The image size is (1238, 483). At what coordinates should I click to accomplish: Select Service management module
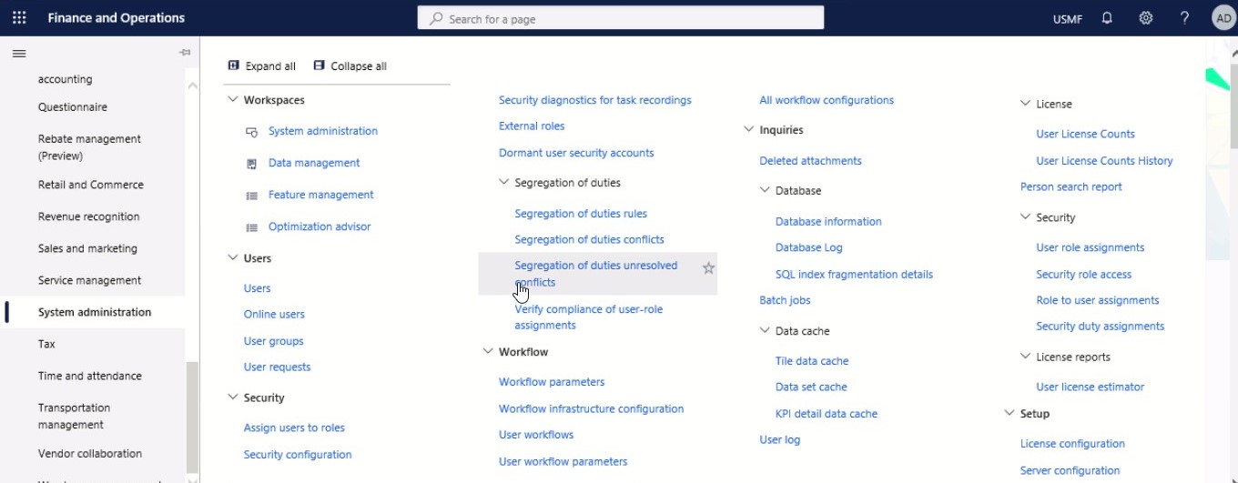pyautogui.click(x=89, y=280)
